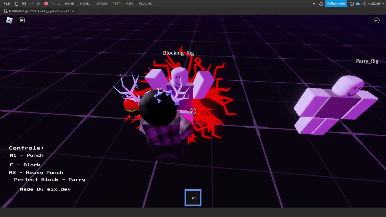Click the Collaborate button
Screen dimensions: 386x217
(336, 3)
